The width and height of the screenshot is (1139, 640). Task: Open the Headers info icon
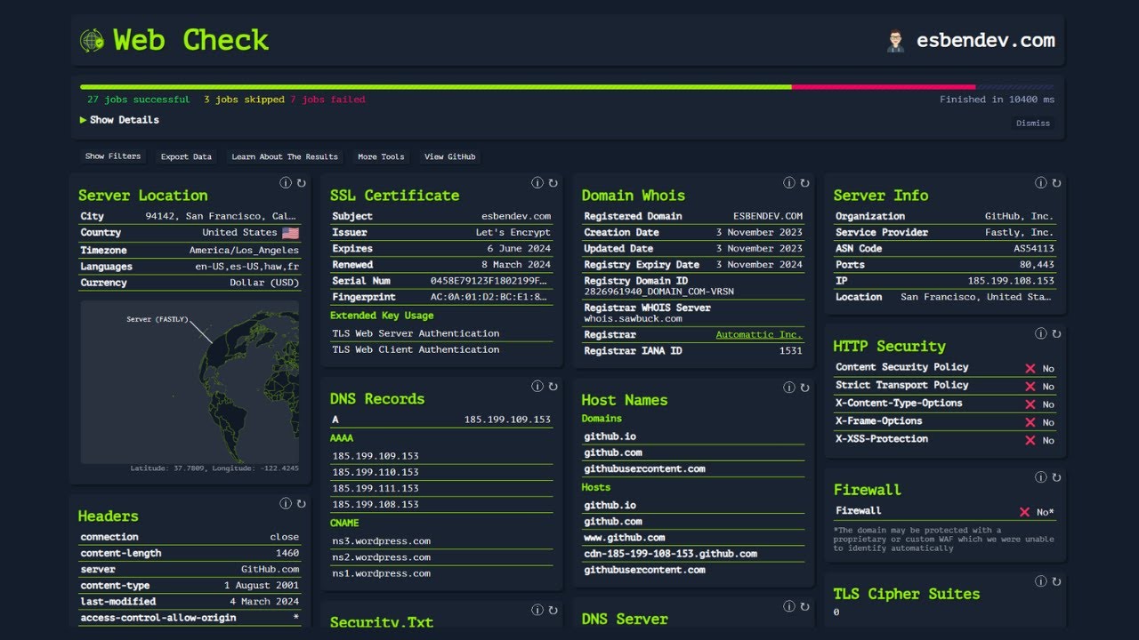coord(286,502)
